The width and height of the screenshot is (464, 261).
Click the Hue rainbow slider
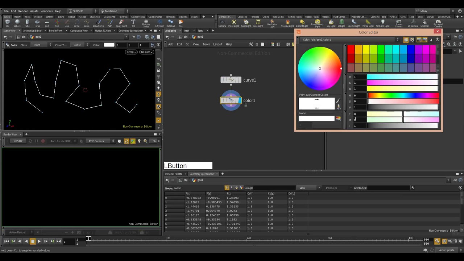[x=403, y=95]
